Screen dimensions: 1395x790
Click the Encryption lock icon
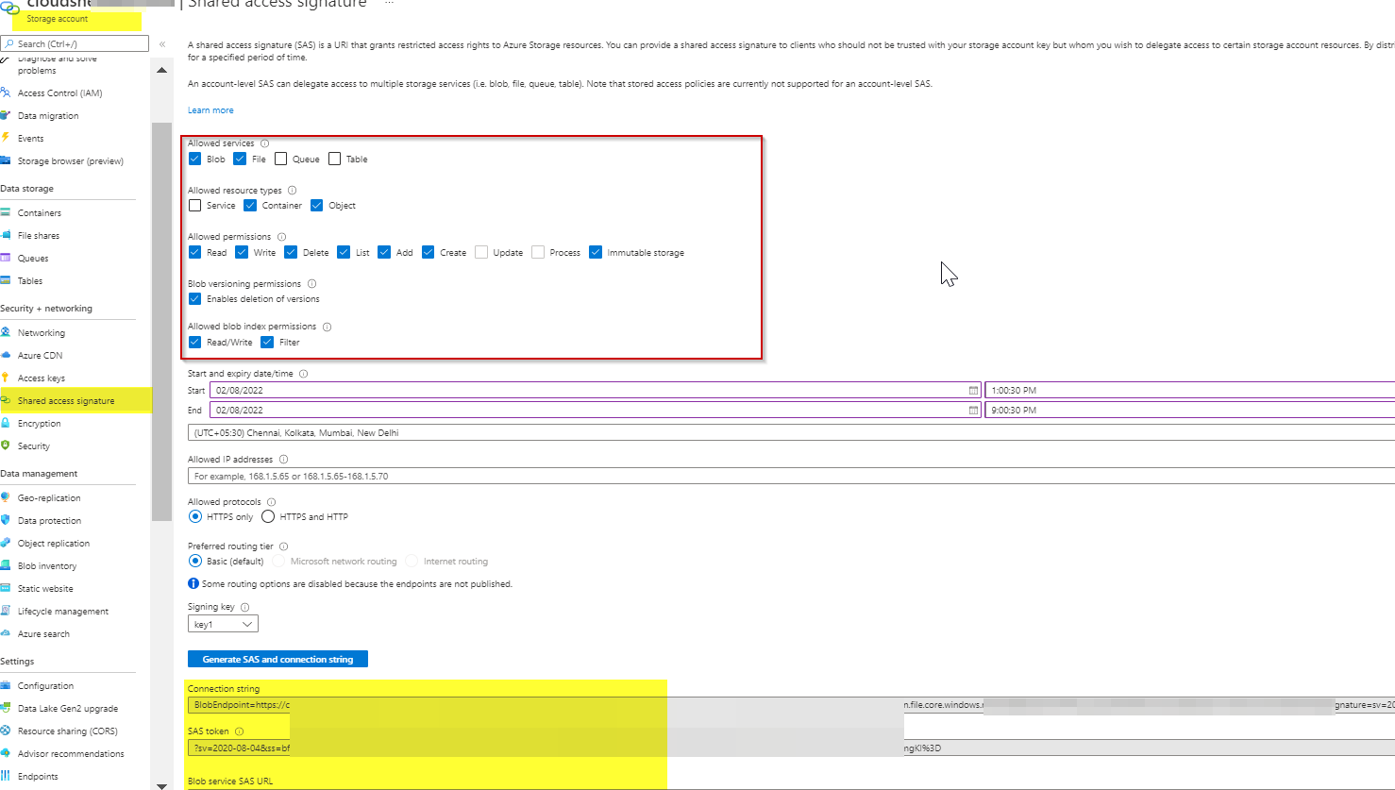coord(7,423)
